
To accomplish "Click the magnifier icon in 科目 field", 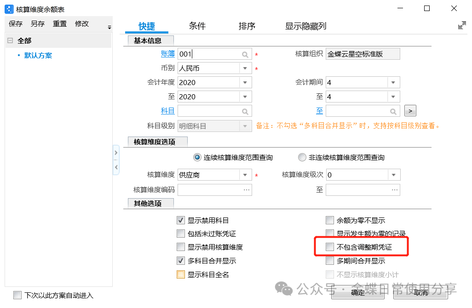I will click(245, 111).
